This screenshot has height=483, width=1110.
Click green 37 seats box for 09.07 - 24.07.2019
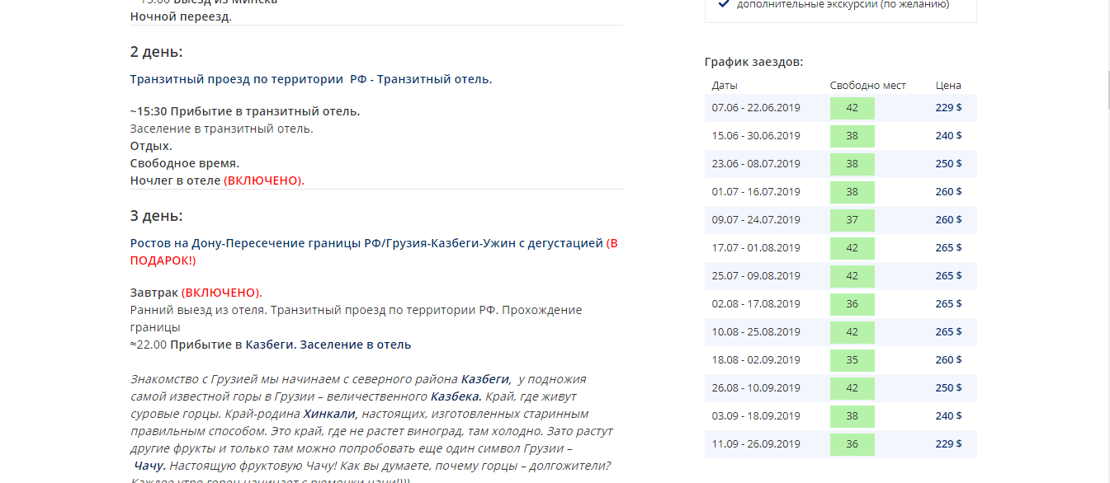pyautogui.click(x=852, y=220)
